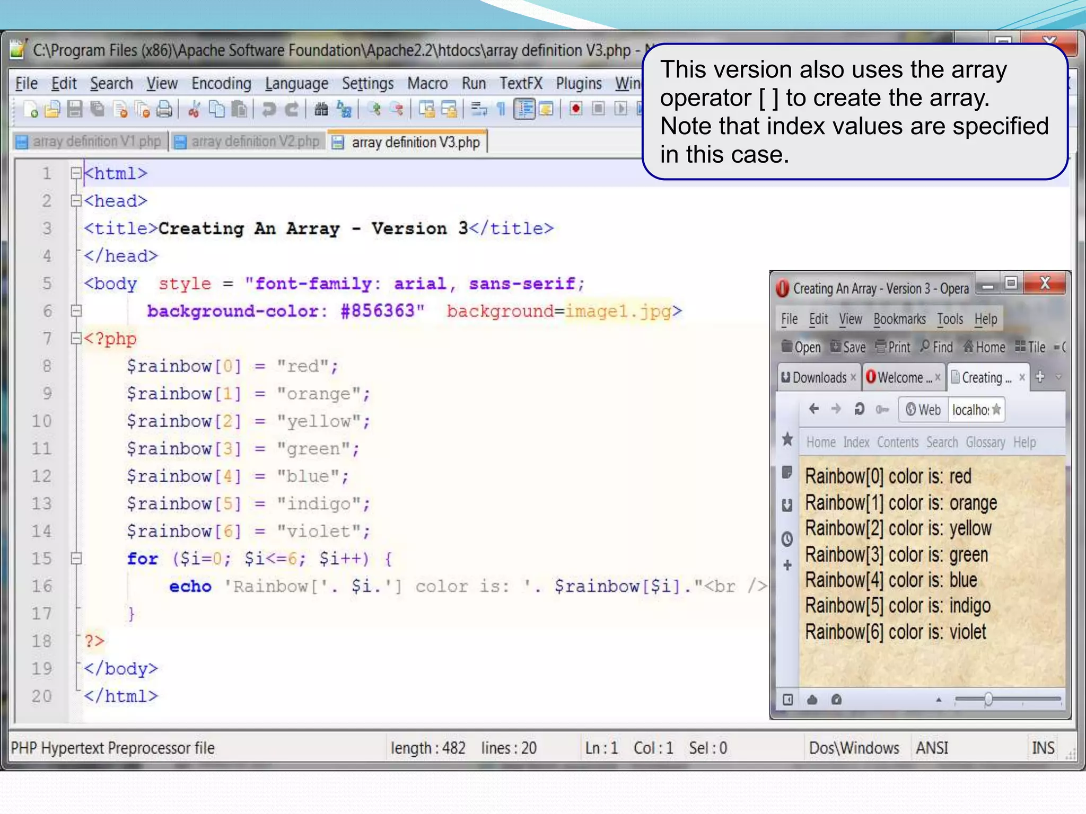The image size is (1086, 814).
Task: Collapse the html fold marker on line 1
Action: 76,173
